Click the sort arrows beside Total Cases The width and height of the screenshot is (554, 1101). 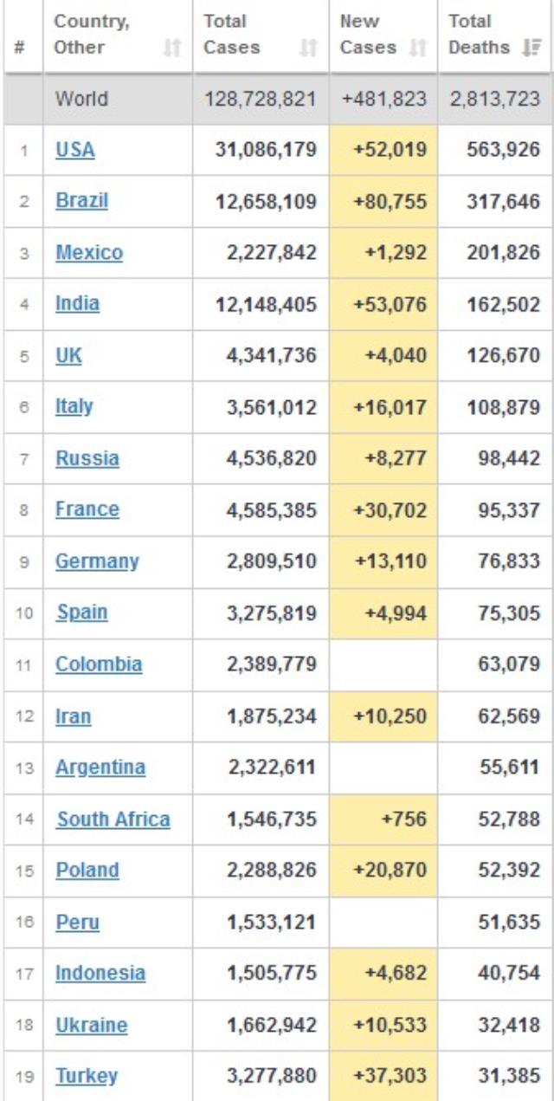click(x=304, y=49)
